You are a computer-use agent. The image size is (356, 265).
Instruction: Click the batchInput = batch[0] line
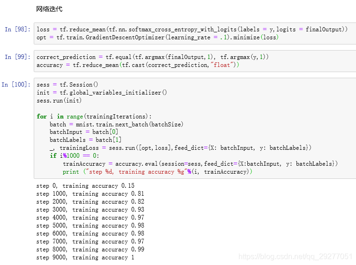coord(84,132)
